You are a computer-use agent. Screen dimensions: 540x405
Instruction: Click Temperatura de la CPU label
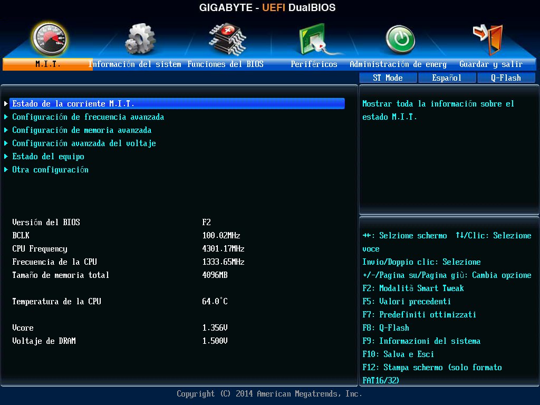click(x=56, y=302)
